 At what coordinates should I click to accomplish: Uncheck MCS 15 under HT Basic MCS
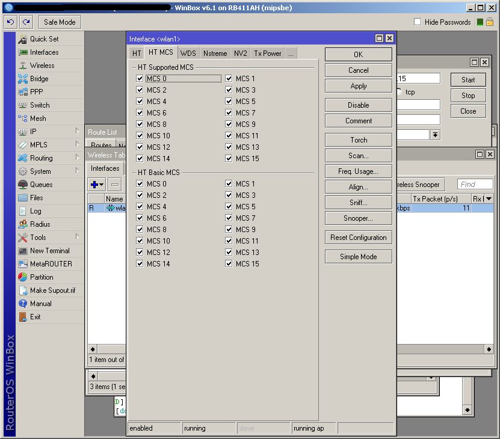click(x=228, y=263)
